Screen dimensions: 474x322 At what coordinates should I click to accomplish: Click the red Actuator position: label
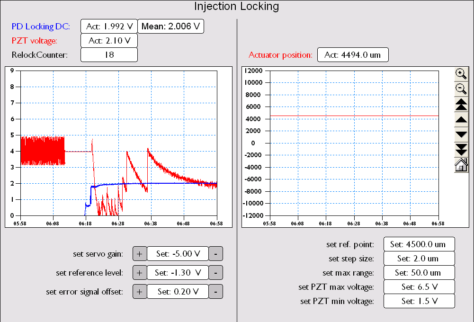click(x=280, y=55)
